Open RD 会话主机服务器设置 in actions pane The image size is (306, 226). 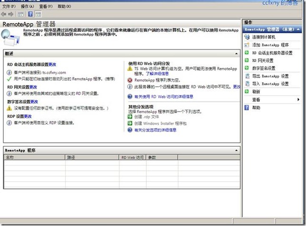(x=272, y=53)
